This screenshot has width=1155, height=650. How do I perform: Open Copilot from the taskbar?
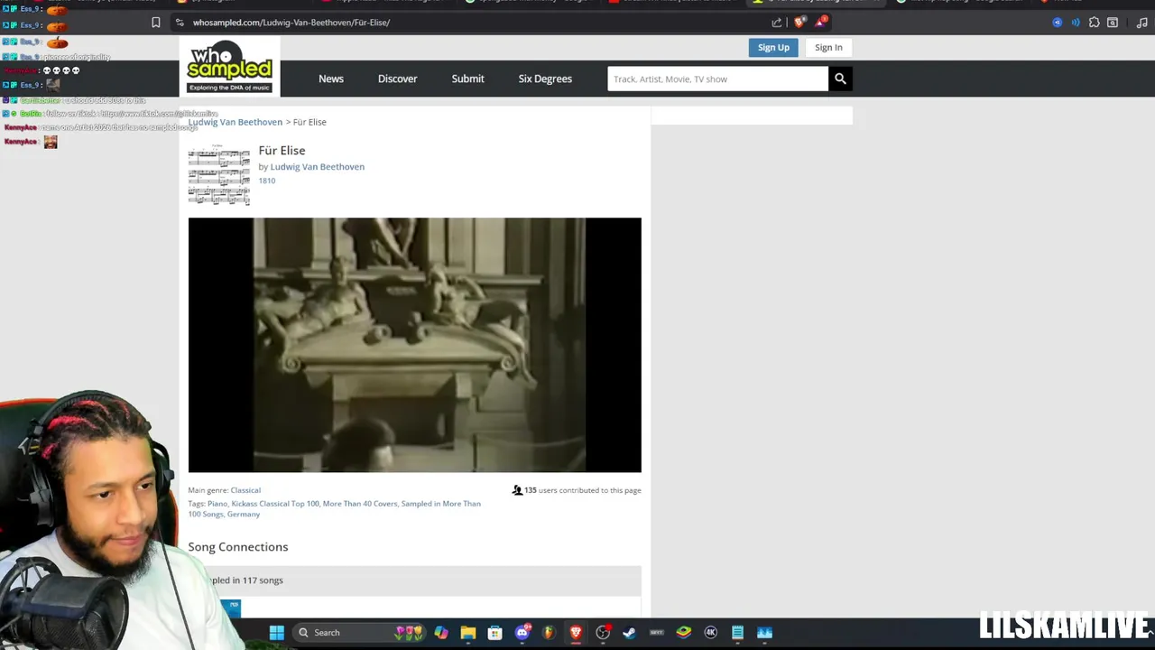[441, 632]
